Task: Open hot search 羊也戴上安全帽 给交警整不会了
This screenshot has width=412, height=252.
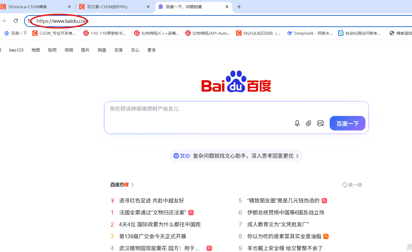Action: tap(285, 248)
